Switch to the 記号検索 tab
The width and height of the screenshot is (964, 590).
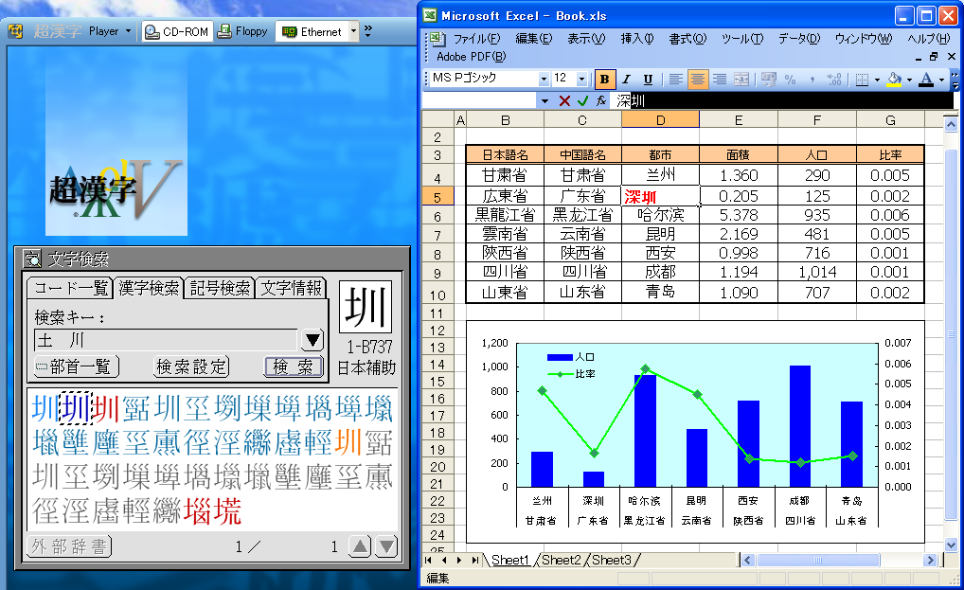[221, 289]
